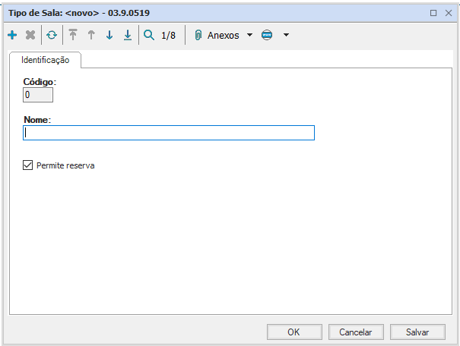This screenshot has height=346, width=460.
Task: Maximize the Tipo de Sala window
Action: pyautogui.click(x=433, y=13)
